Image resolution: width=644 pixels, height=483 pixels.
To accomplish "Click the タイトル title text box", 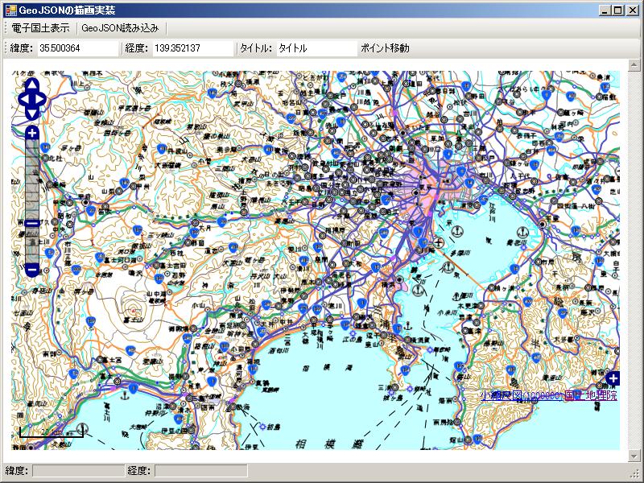I will pyautogui.click(x=314, y=48).
